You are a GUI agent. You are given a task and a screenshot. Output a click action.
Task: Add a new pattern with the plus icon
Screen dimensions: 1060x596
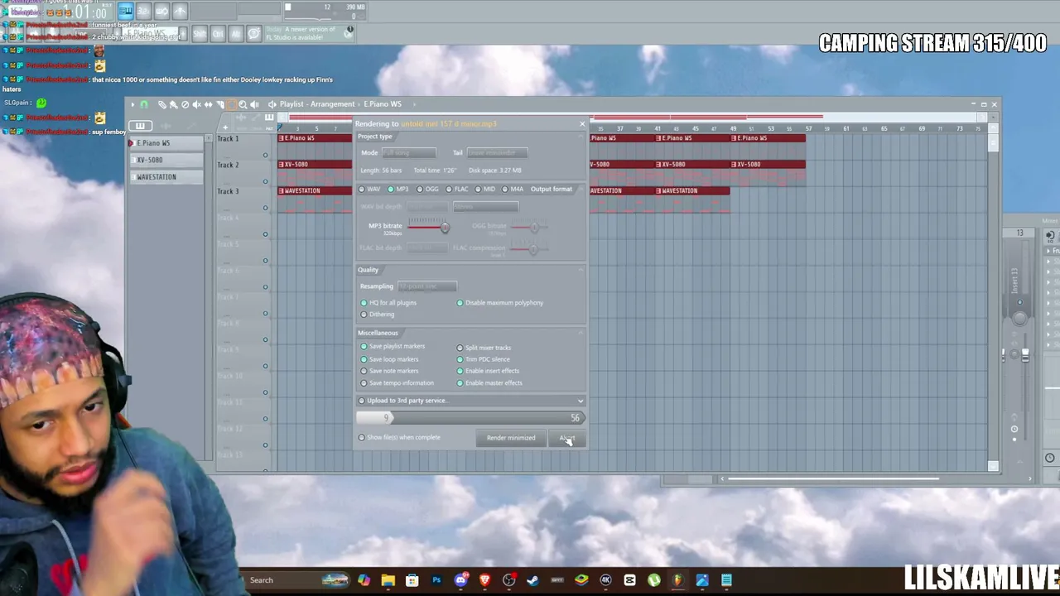(x=224, y=127)
